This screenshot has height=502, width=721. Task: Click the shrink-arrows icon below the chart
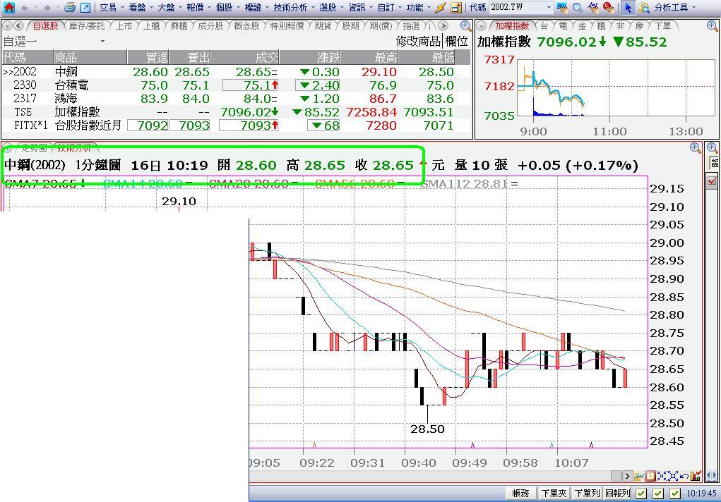[661, 477]
